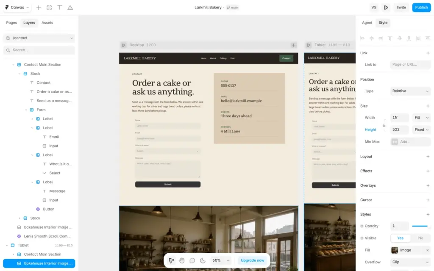Switch to the Style tab
434x271 pixels.
383,23
